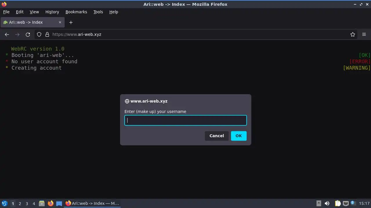This screenshot has height=208, width=371.
Task: Click the 'Creating account' line
Action: click(x=37, y=68)
